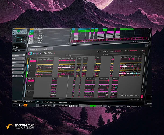Click the 03:30.000 ruler marker
This screenshot has width=164, height=135.
click(68, 56)
